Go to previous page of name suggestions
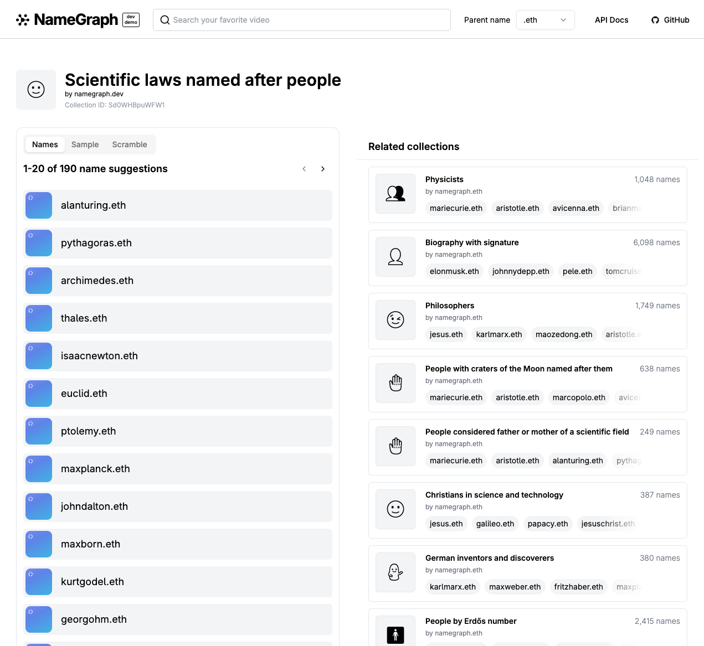This screenshot has width=704, height=646. pos(304,169)
